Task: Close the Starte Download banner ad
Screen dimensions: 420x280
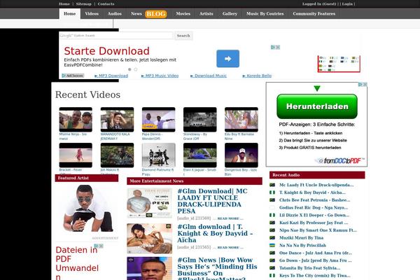Action: click(278, 47)
